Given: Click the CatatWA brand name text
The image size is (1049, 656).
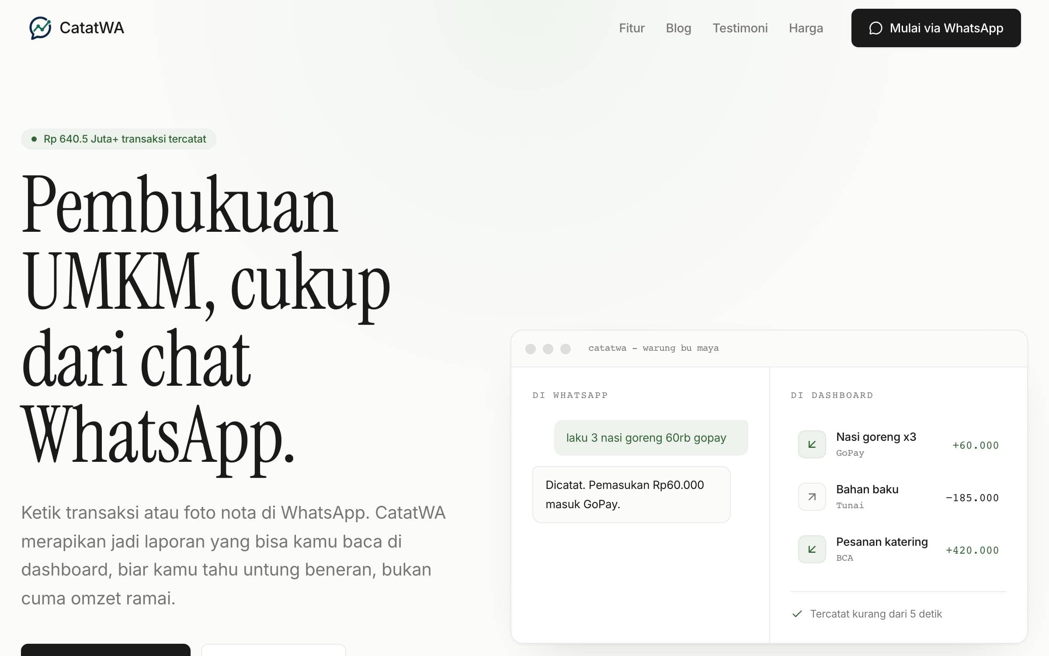Looking at the screenshot, I should click(x=92, y=28).
